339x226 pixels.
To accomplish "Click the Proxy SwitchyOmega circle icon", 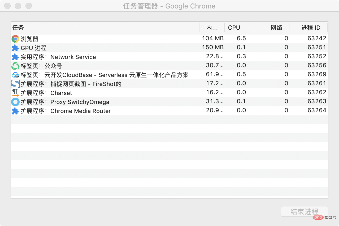I will click(x=15, y=102).
